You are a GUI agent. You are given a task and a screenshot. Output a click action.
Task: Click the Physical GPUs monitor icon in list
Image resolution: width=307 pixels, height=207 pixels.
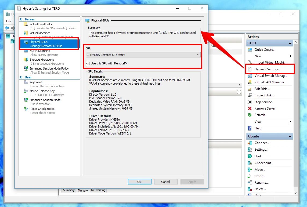[x=26, y=42]
